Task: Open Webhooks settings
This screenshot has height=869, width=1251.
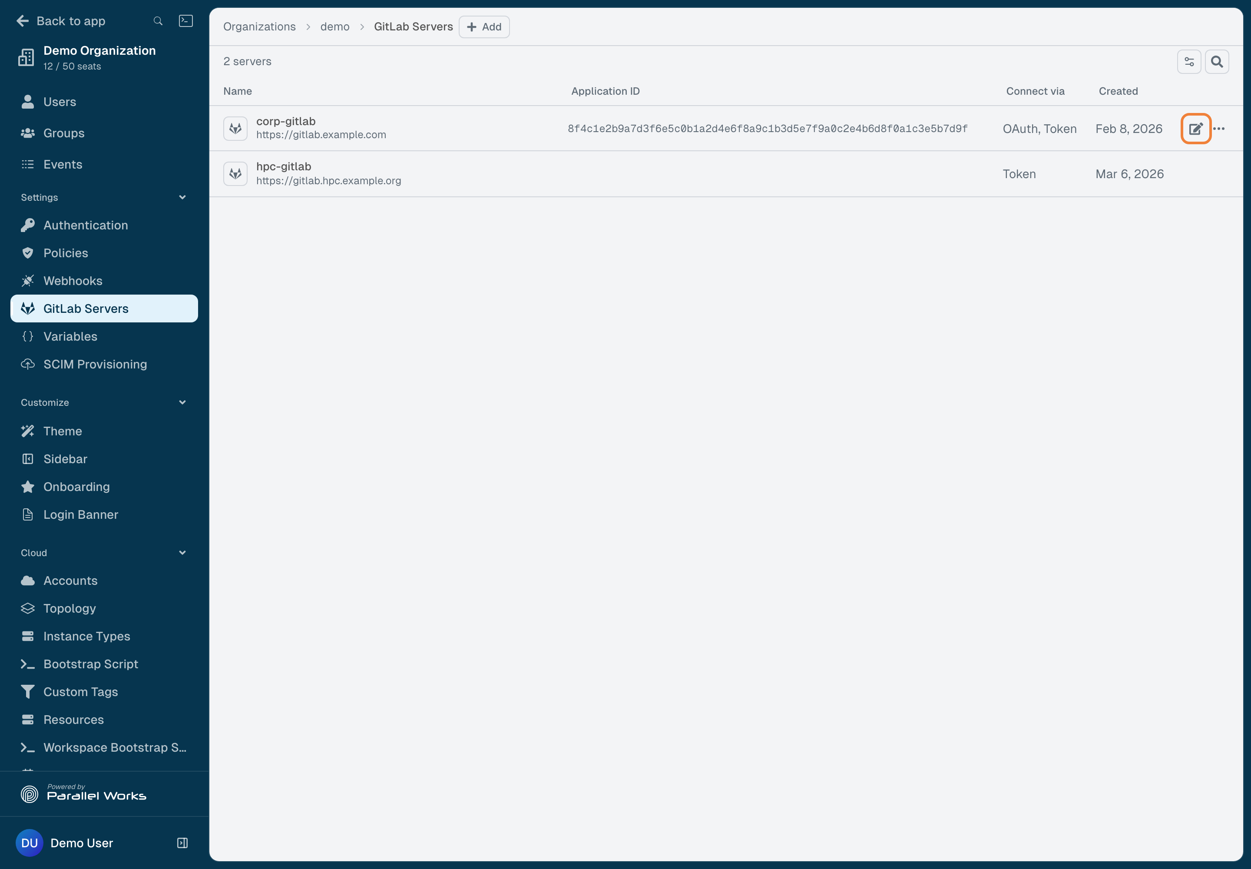Action: (x=104, y=280)
